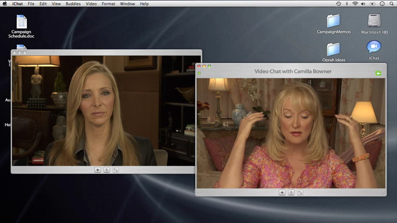The width and height of the screenshot is (397, 223).
Task: Minimize the Camilla Bowner video chat window
Action: click(204, 66)
